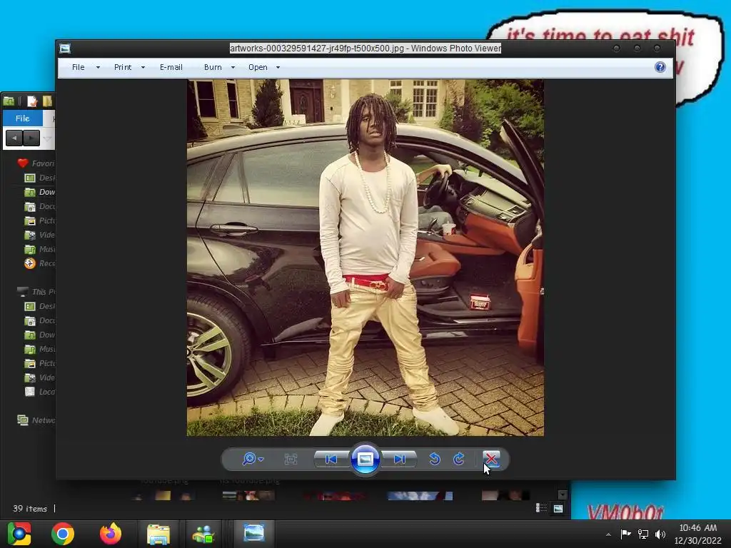Open volume control tray icon
731x548 pixels.
(x=660, y=534)
